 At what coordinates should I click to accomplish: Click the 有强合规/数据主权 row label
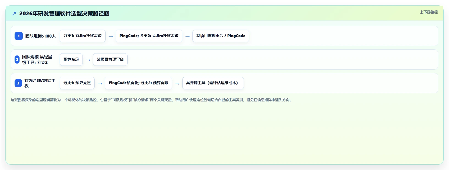[40, 83]
